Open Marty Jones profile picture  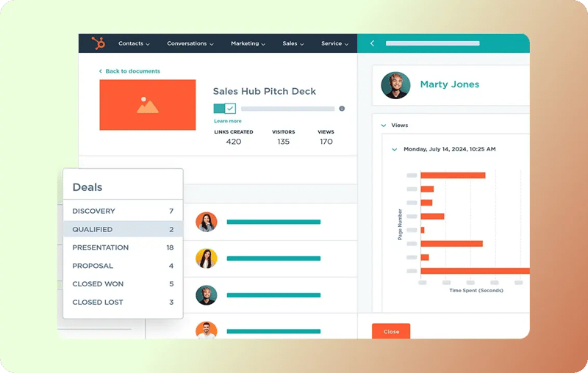tap(395, 85)
